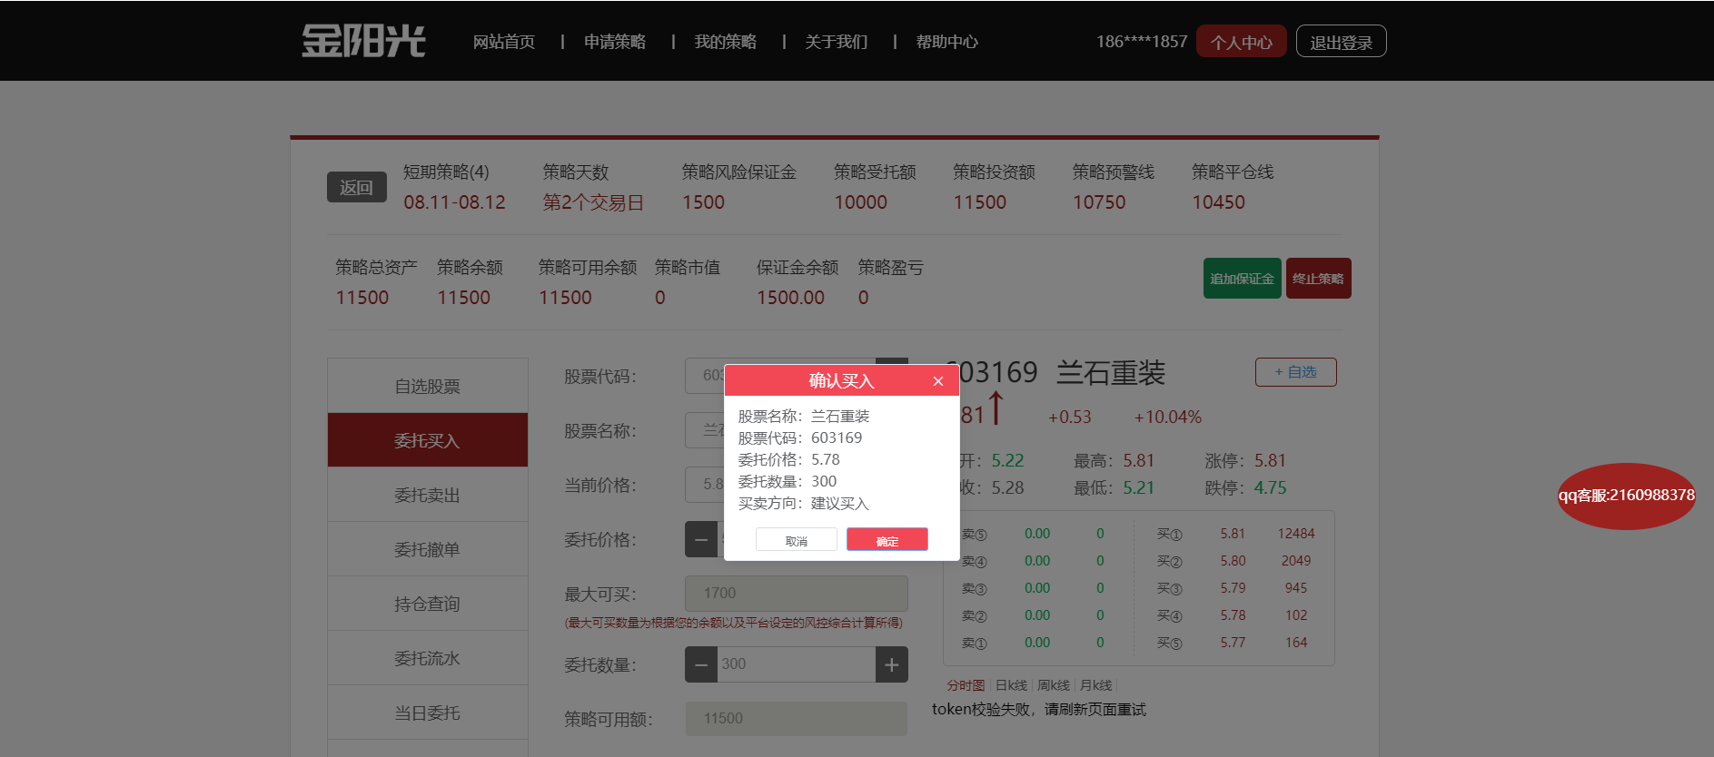This screenshot has height=757, width=1714.
Task: Switch chart to 日k线 tab
Action: pos(1011,685)
